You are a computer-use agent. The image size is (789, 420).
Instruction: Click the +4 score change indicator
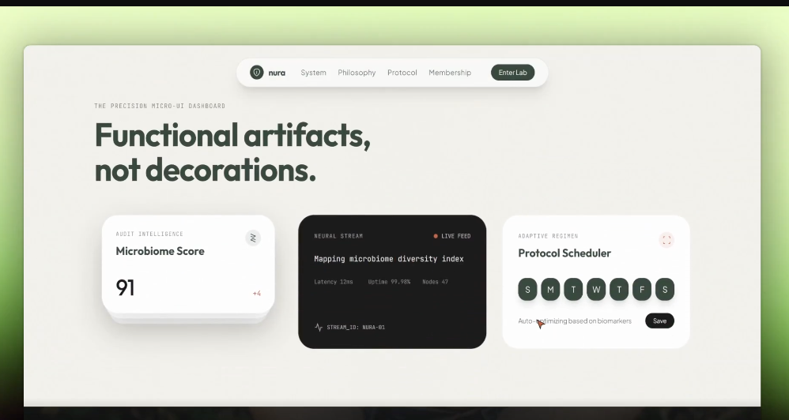pyautogui.click(x=256, y=294)
